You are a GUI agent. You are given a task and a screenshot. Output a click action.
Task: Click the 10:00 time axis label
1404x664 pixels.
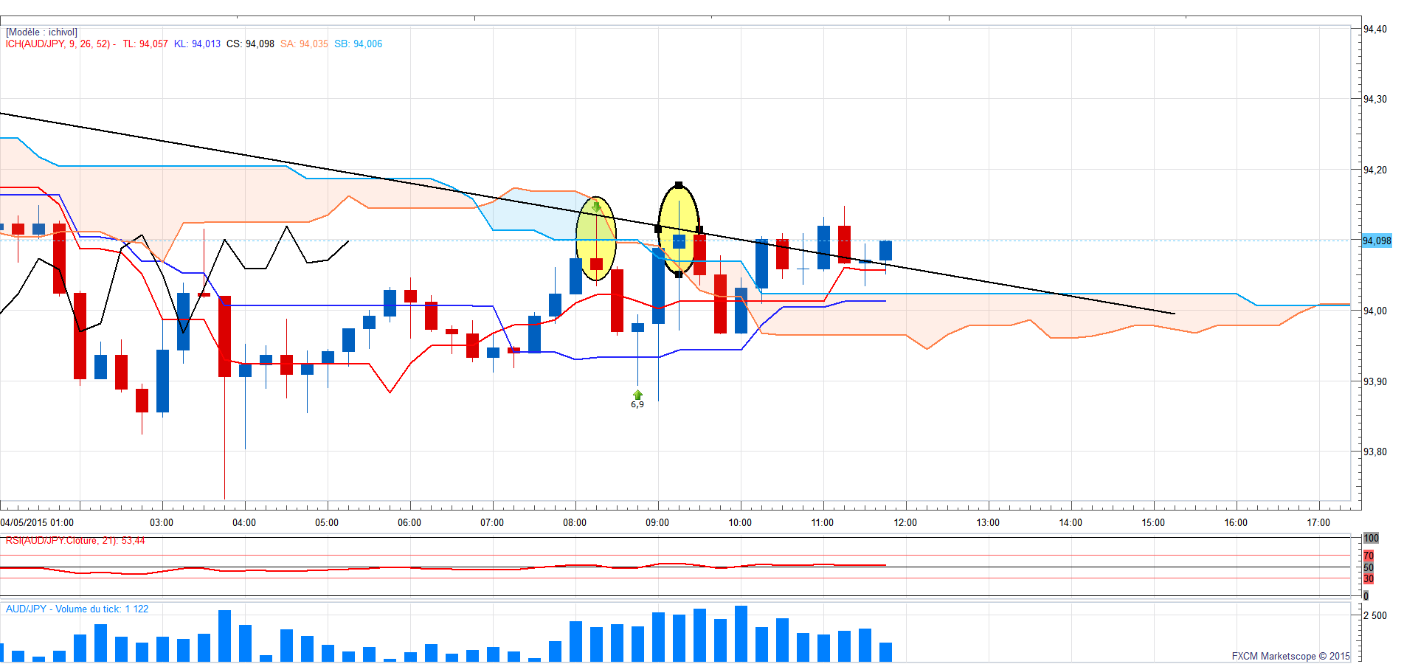pos(740,523)
